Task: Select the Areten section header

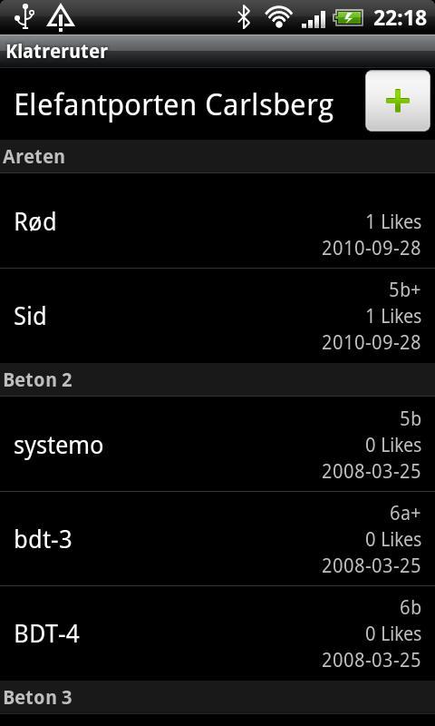Action: [x=217, y=157]
